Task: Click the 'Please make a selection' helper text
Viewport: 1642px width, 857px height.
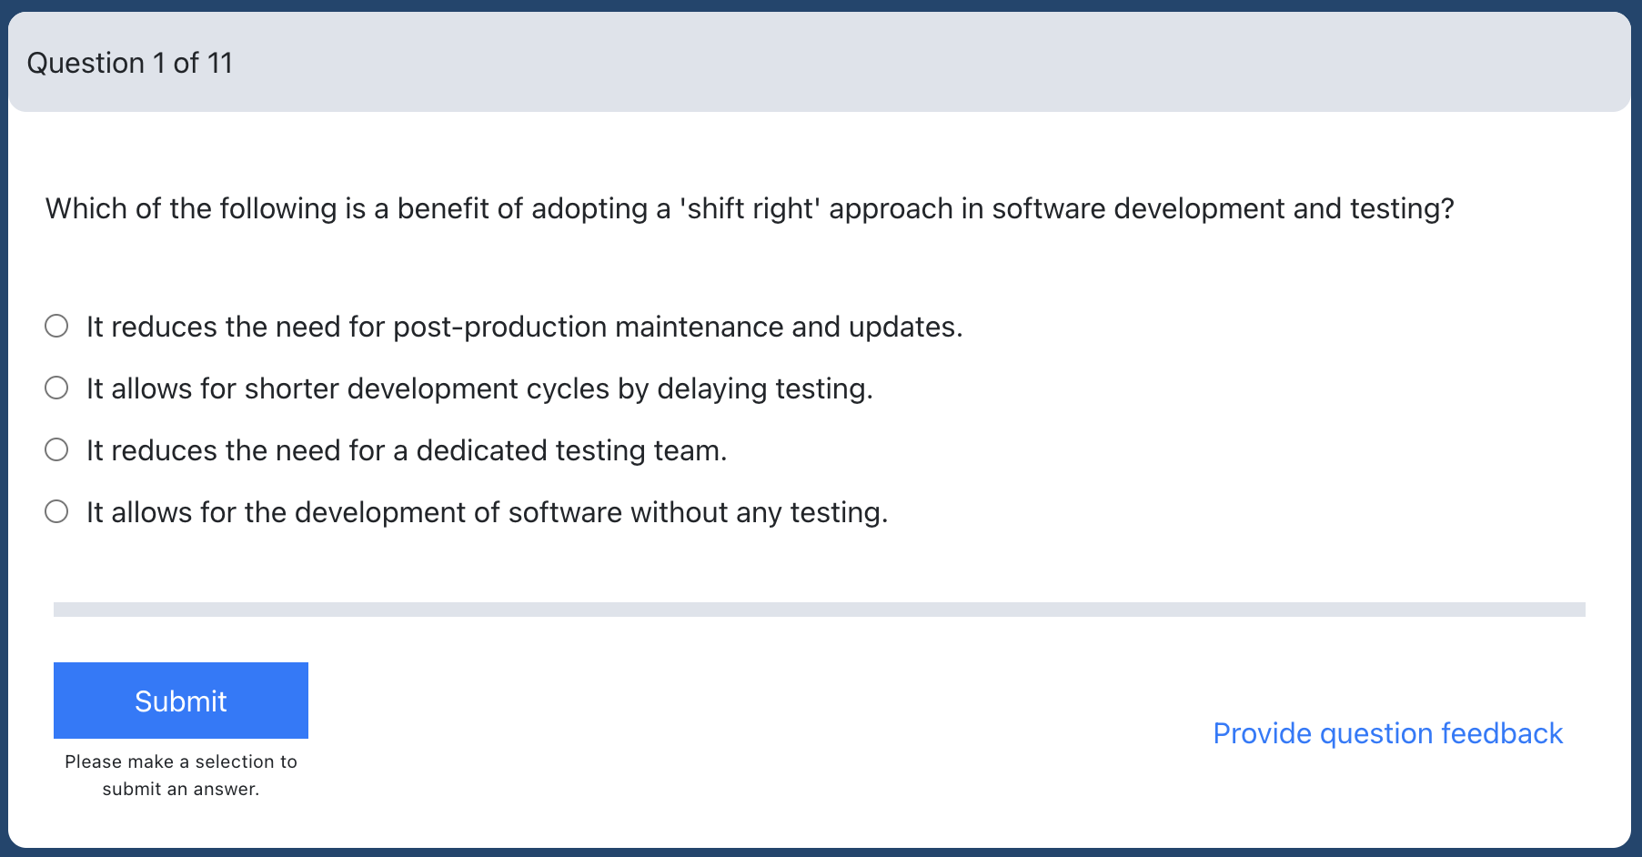Action: point(181,775)
